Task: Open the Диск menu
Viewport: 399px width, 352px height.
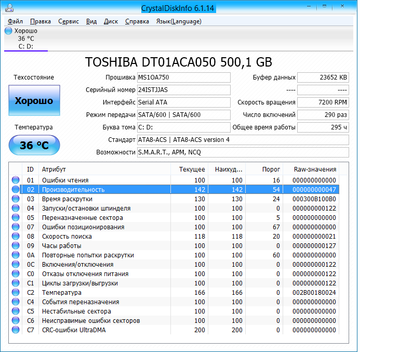Action: [x=111, y=21]
